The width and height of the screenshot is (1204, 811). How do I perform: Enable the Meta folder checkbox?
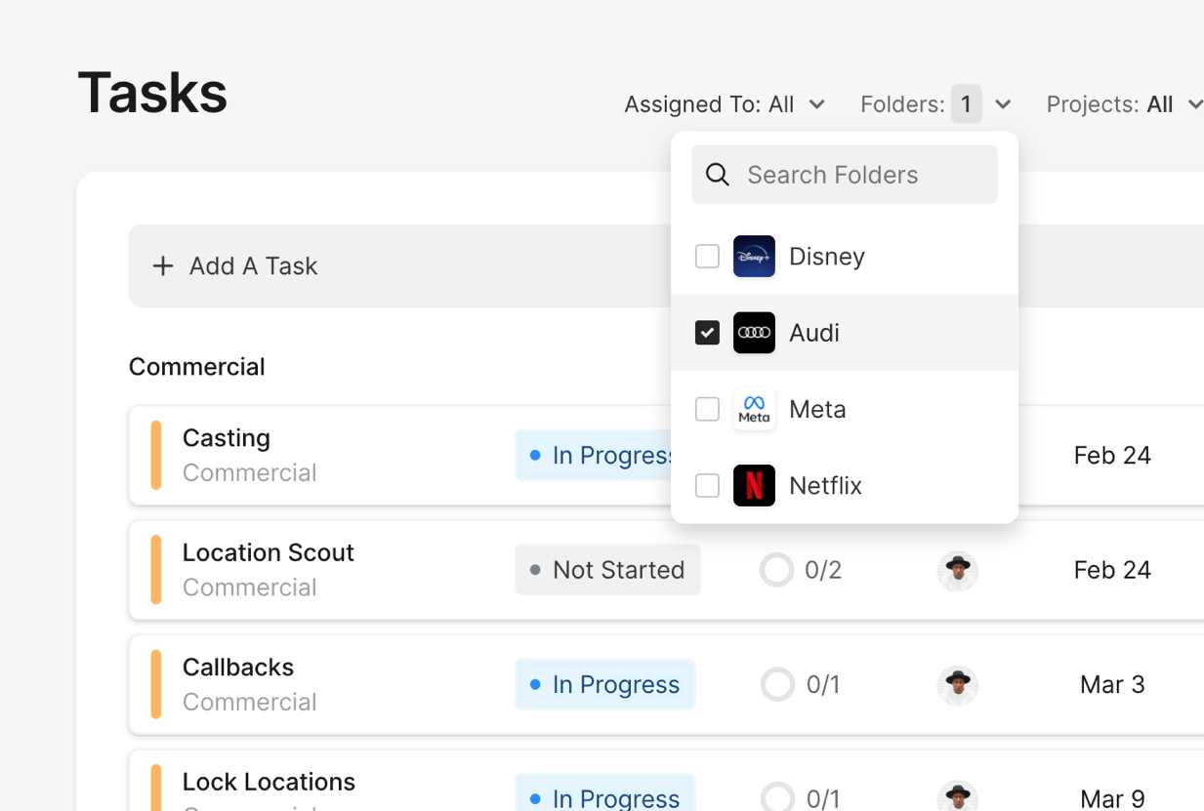coord(707,409)
